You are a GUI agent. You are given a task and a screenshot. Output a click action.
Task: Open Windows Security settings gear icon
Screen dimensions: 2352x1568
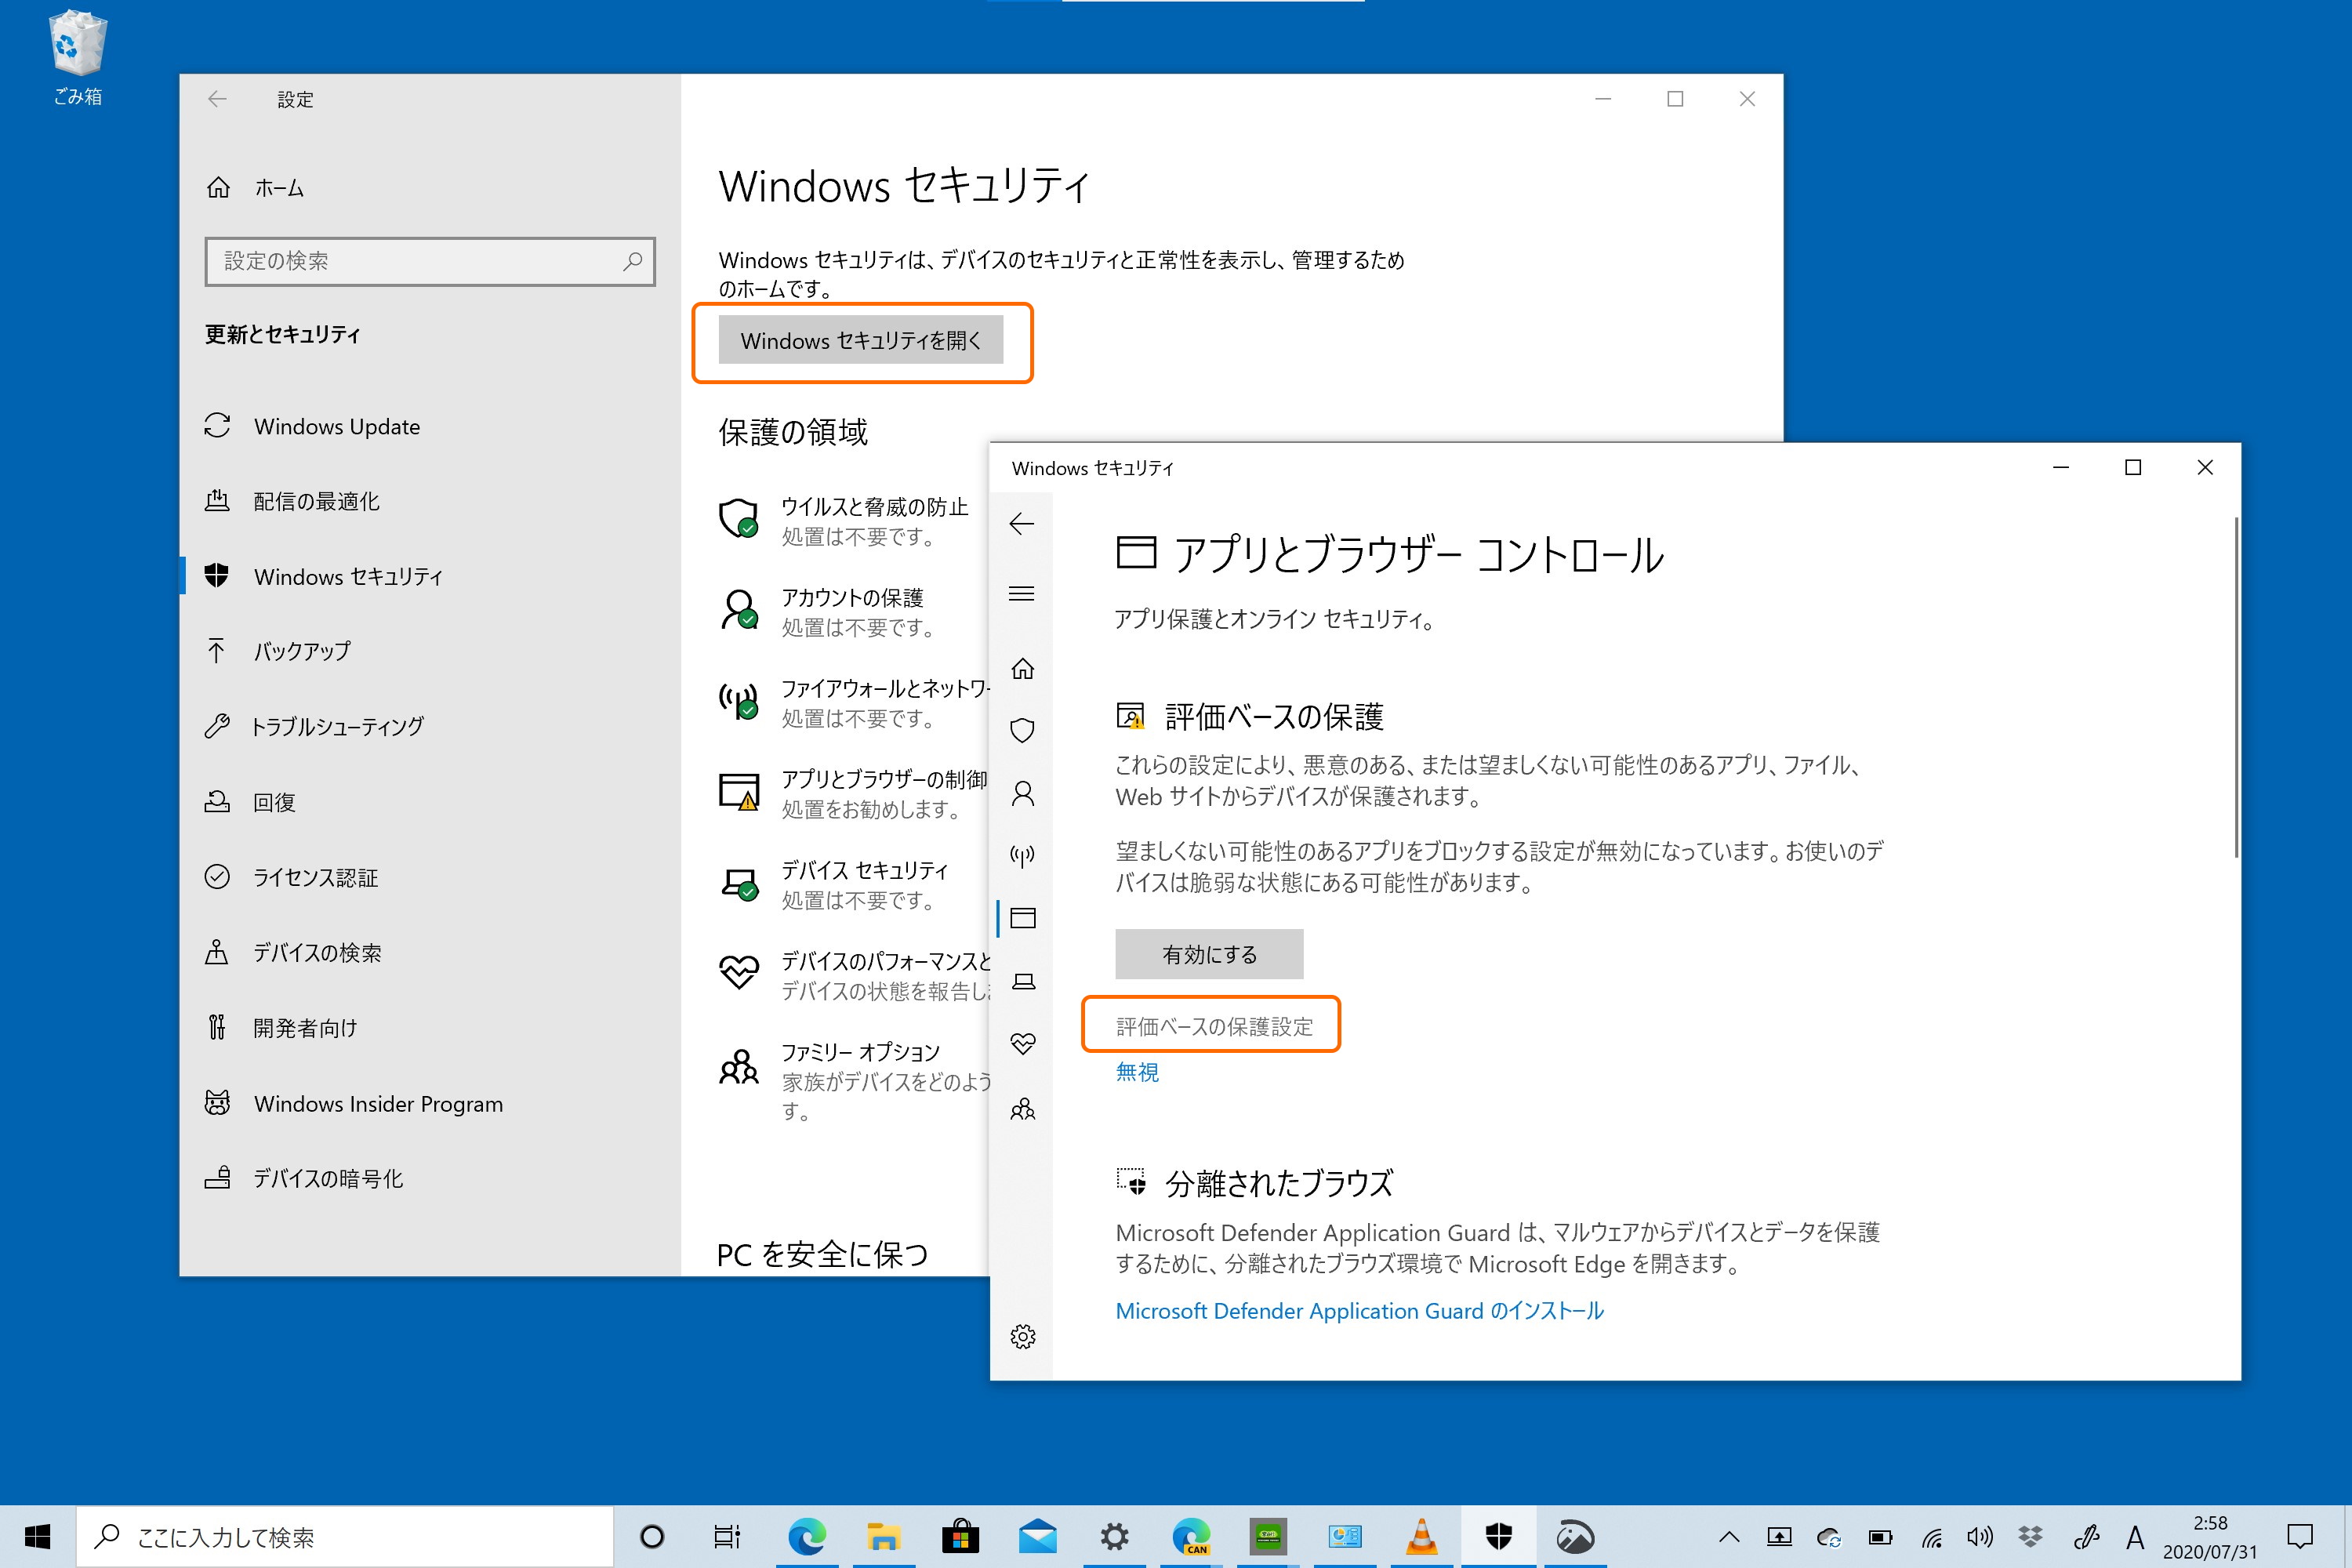click(1022, 1337)
